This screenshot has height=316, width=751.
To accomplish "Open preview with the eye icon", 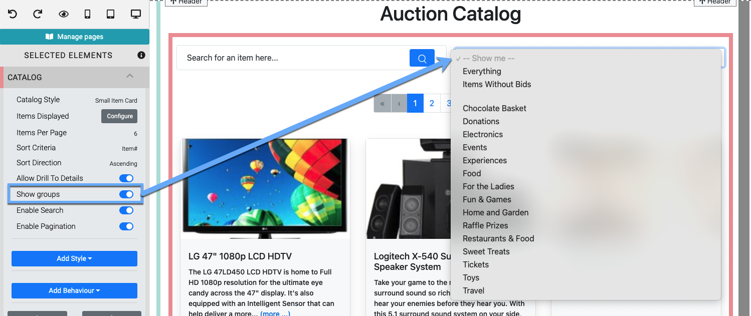I will (x=63, y=14).
